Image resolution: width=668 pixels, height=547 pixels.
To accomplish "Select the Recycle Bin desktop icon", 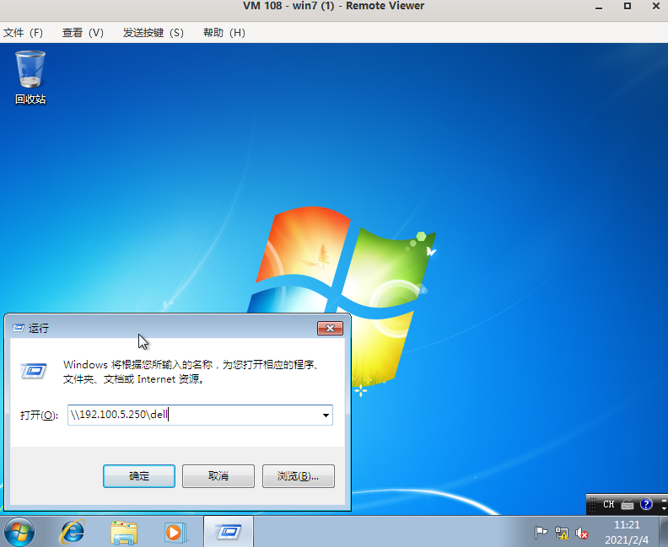I will 30,77.
